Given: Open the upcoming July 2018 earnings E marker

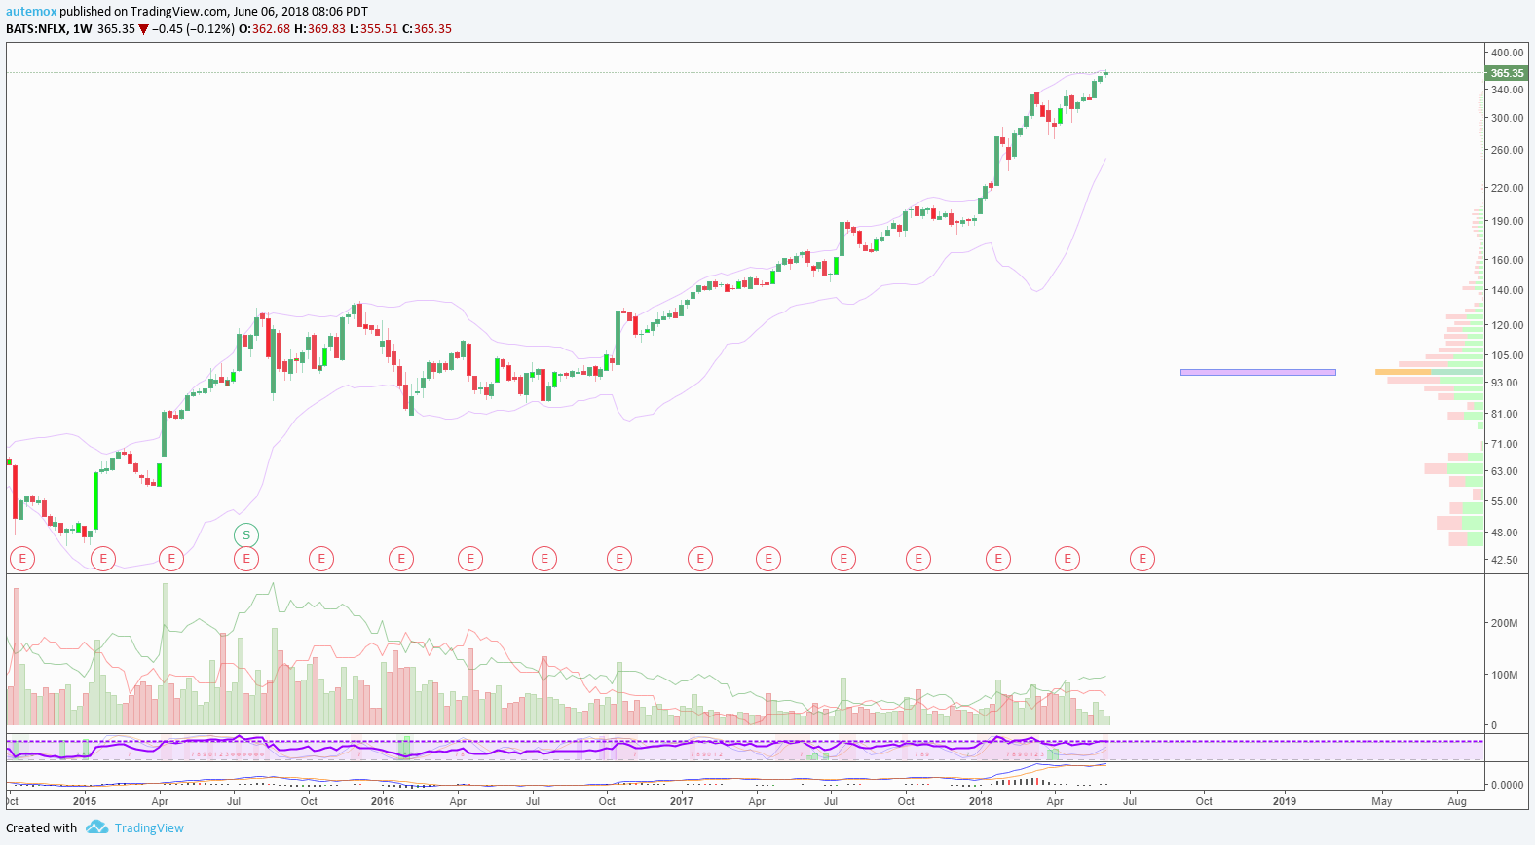Looking at the screenshot, I should click(1142, 559).
